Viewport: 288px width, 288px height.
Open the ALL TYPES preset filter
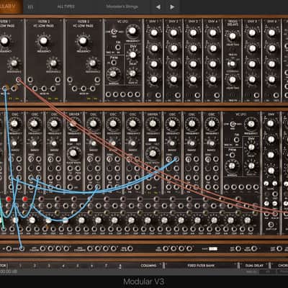pos(66,6)
